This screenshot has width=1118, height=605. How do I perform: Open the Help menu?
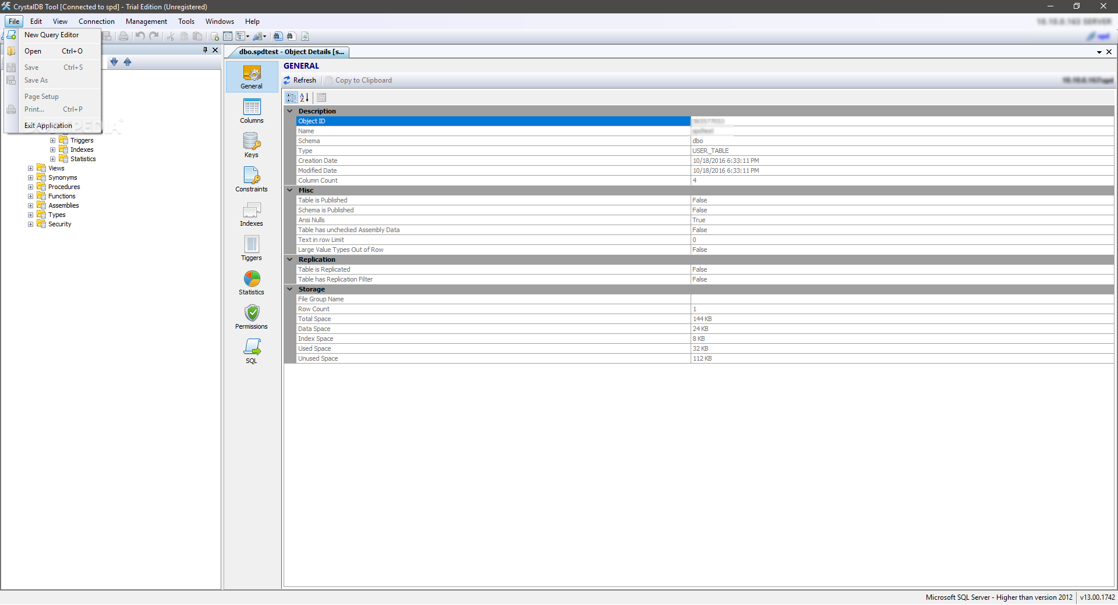(252, 22)
